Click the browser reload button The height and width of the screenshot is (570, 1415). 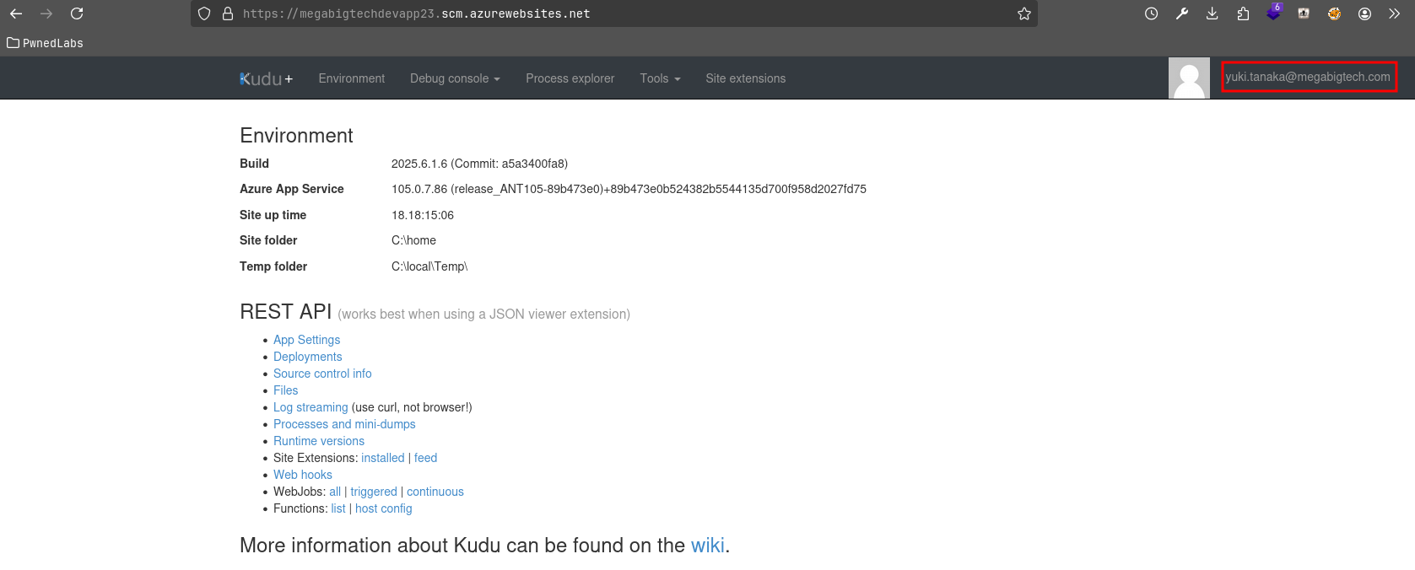(77, 13)
